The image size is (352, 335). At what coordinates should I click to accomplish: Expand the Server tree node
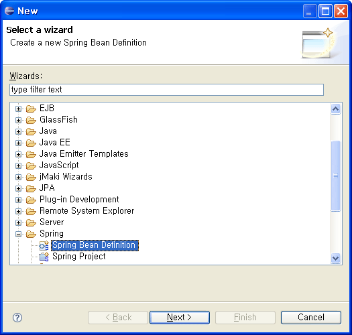pos(18,223)
